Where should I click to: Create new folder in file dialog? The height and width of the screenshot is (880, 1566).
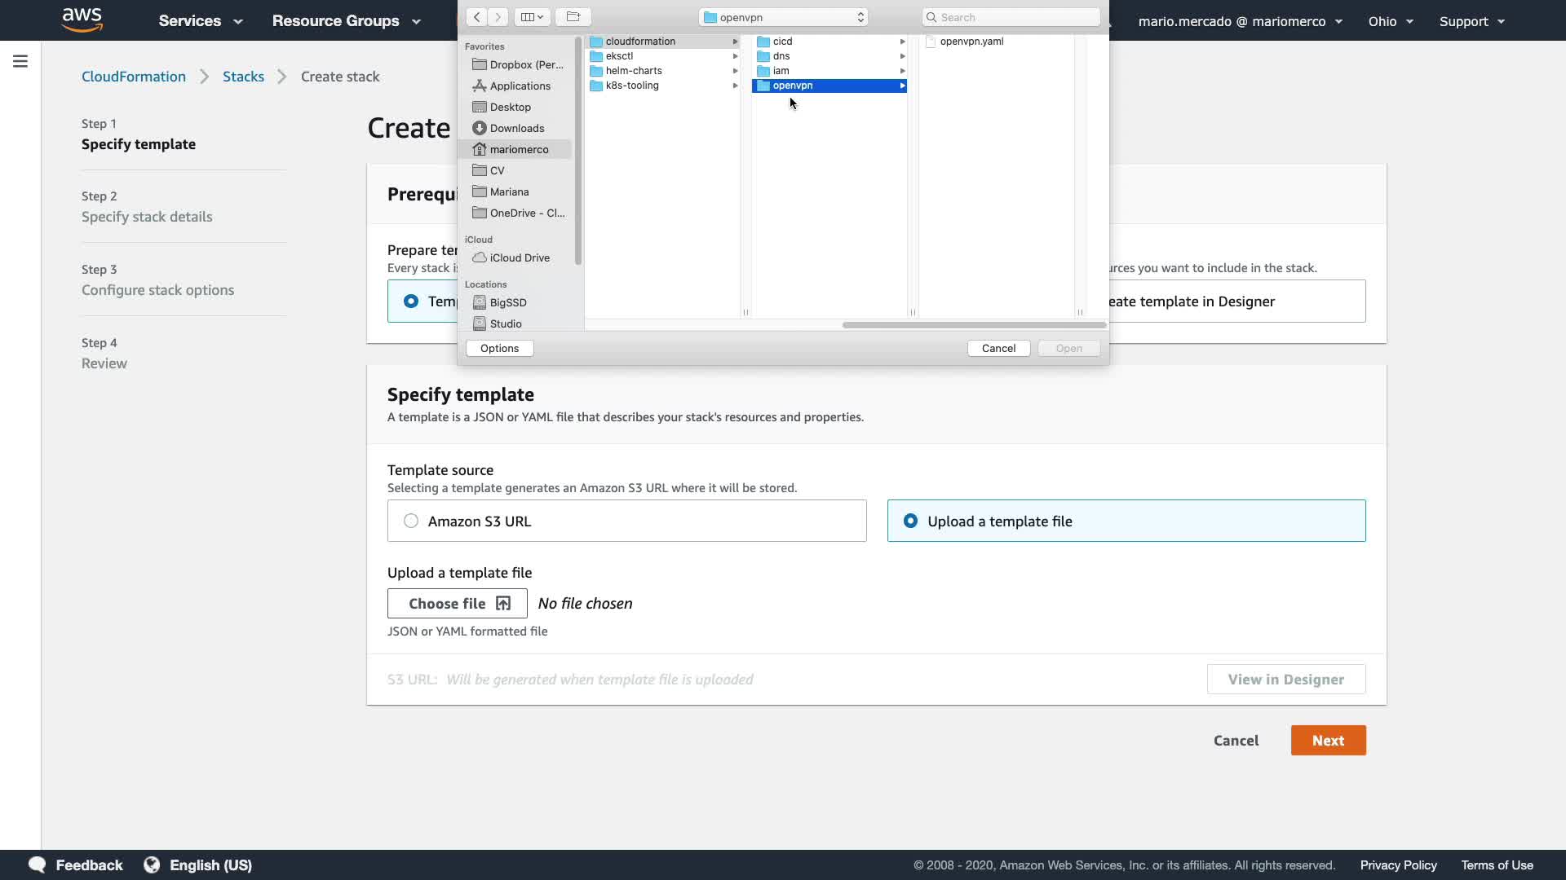573,17
